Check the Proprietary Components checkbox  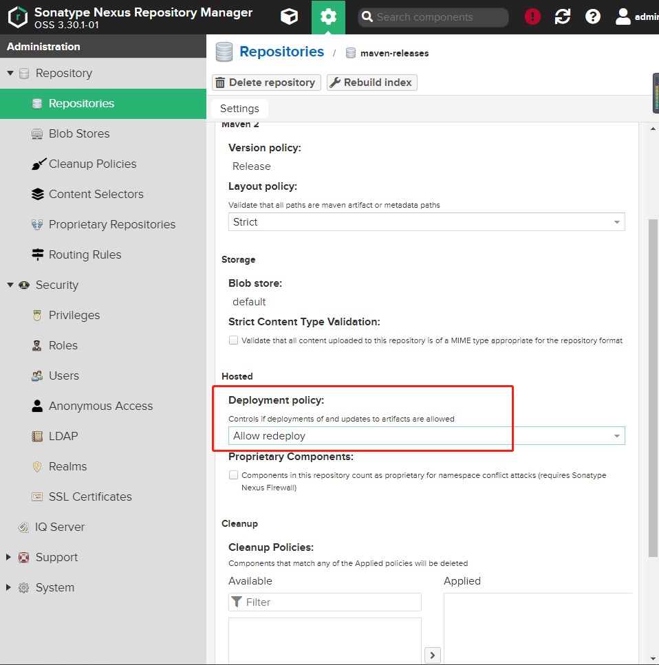[x=233, y=475]
